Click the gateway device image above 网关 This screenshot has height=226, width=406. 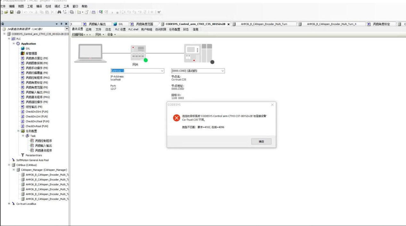coord(138,52)
